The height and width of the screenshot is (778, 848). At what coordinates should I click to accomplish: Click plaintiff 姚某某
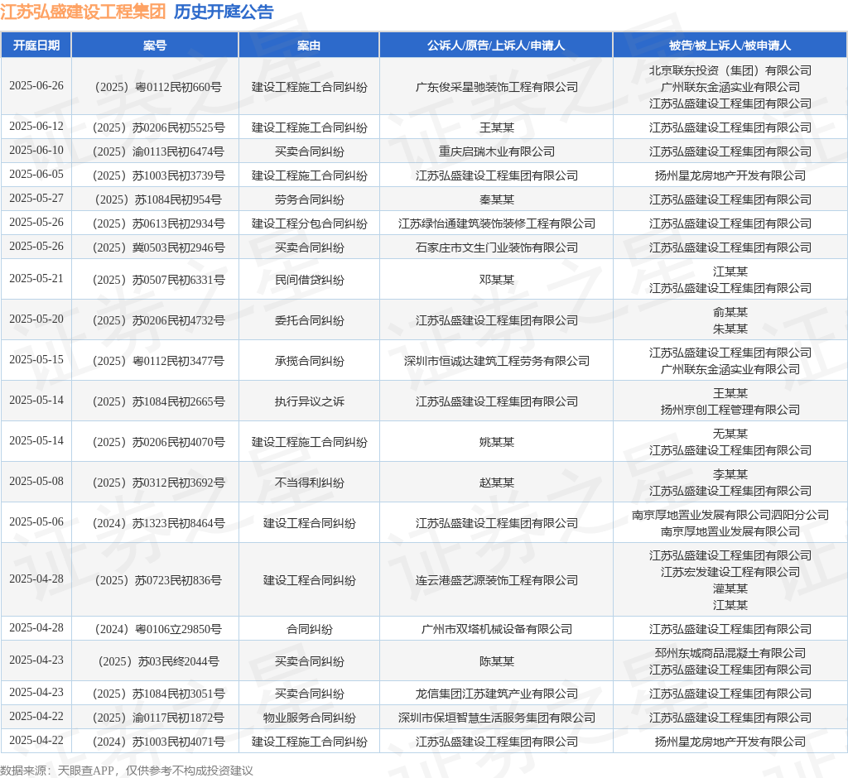click(x=497, y=442)
